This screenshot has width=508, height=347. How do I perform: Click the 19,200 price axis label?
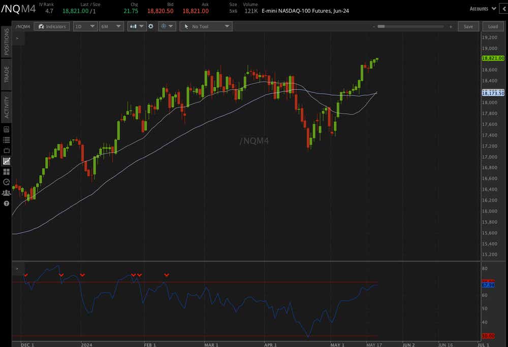490,38
